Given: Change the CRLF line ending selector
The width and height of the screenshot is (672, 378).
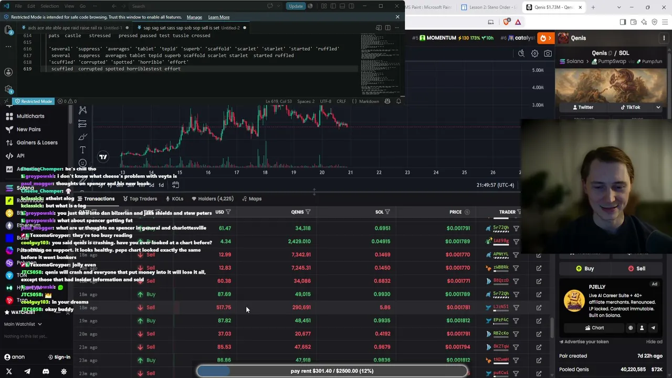Looking at the screenshot, I should [341, 101].
